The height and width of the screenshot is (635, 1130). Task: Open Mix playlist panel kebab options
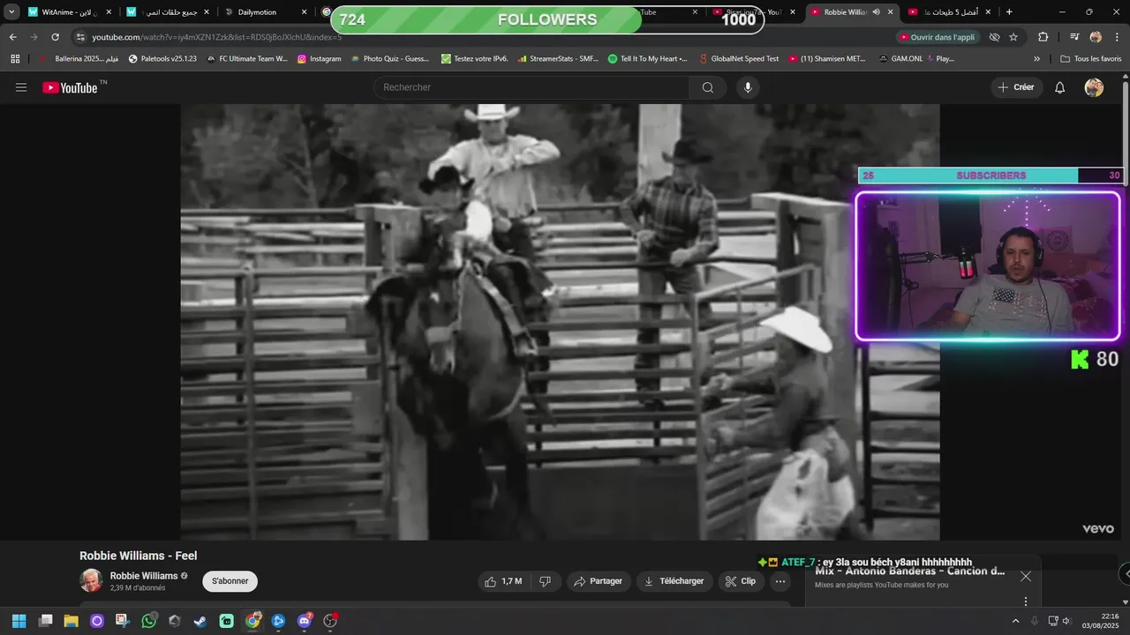pos(1025,601)
